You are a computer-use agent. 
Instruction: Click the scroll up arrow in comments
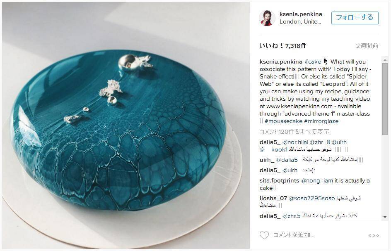[x=385, y=59]
